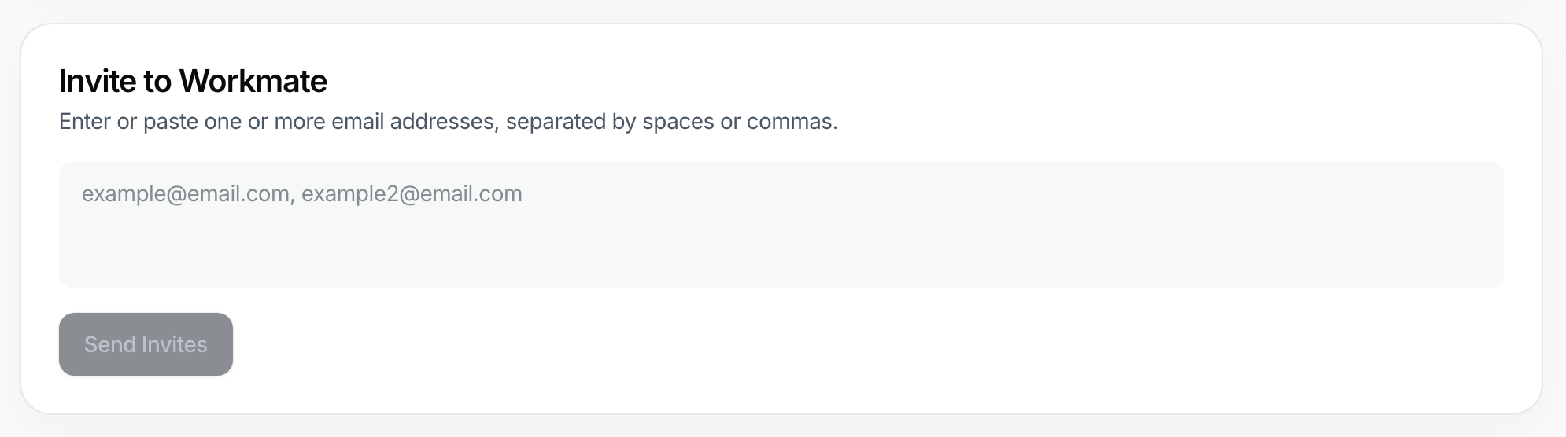Click the instructions text below the heading
The height and width of the screenshot is (437, 1566).
[x=449, y=122]
